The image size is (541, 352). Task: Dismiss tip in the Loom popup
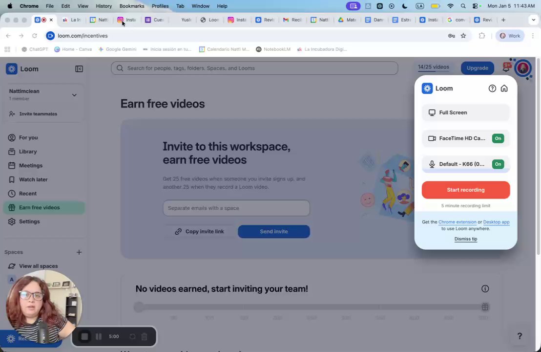click(x=465, y=239)
